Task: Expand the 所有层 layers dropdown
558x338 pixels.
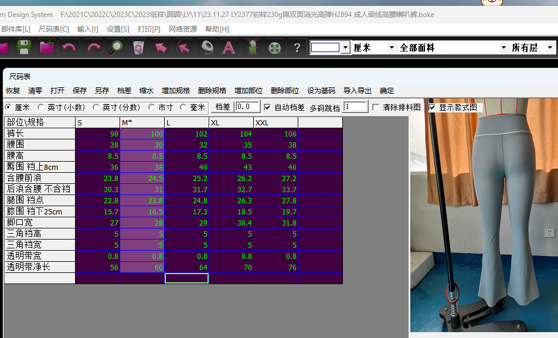Action: pos(550,47)
